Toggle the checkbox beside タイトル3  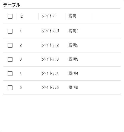click(x=10, y=59)
